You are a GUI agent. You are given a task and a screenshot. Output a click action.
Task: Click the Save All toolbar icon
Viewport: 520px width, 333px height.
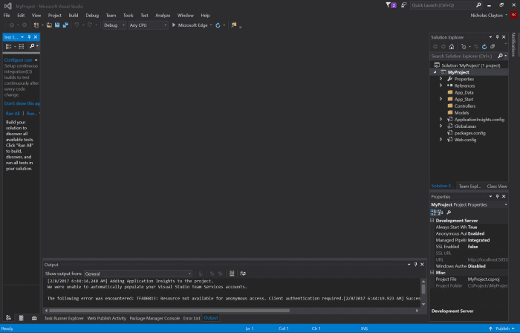(65, 25)
